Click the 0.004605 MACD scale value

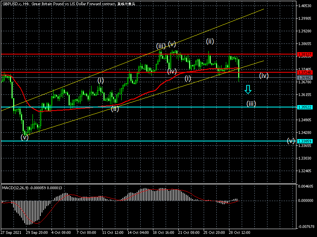point(306,186)
